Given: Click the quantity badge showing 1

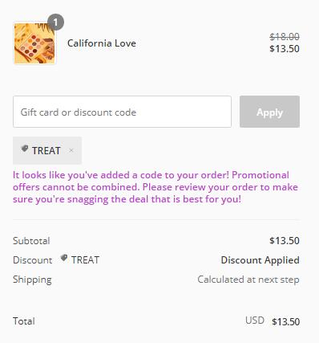Looking at the screenshot, I should pos(55,22).
